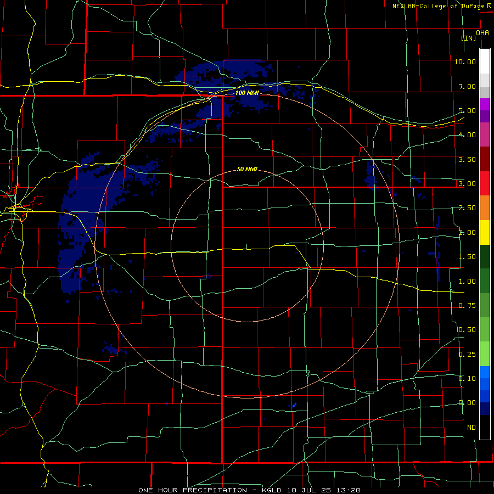
Task: Select the 5.00 legend value
Action: click(x=467, y=110)
